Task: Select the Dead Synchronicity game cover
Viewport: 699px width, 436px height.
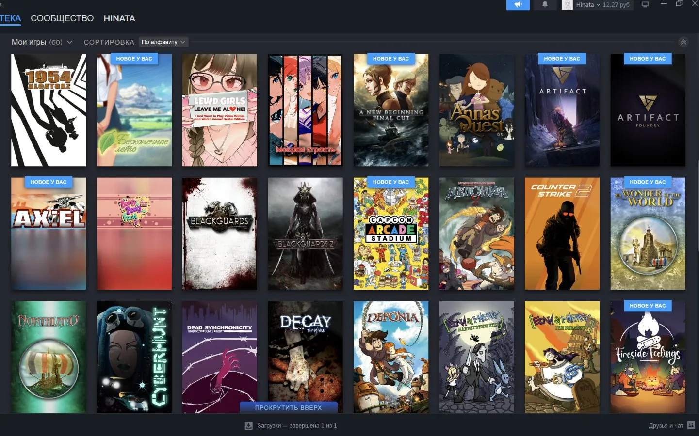Action: click(220, 357)
